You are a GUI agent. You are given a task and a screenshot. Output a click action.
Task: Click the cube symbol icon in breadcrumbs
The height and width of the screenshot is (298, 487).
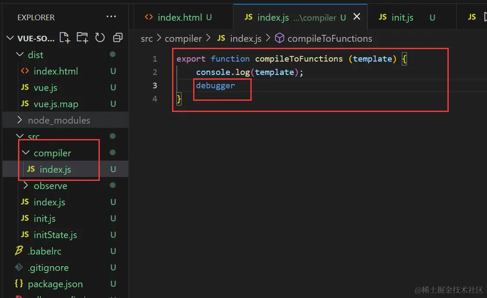280,38
